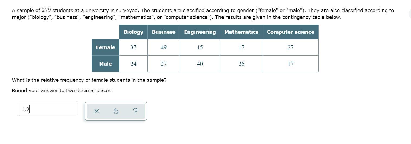The height and width of the screenshot is (144, 411).
Task: Click the Female Computer science cell showing 27
Action: pyautogui.click(x=290, y=47)
